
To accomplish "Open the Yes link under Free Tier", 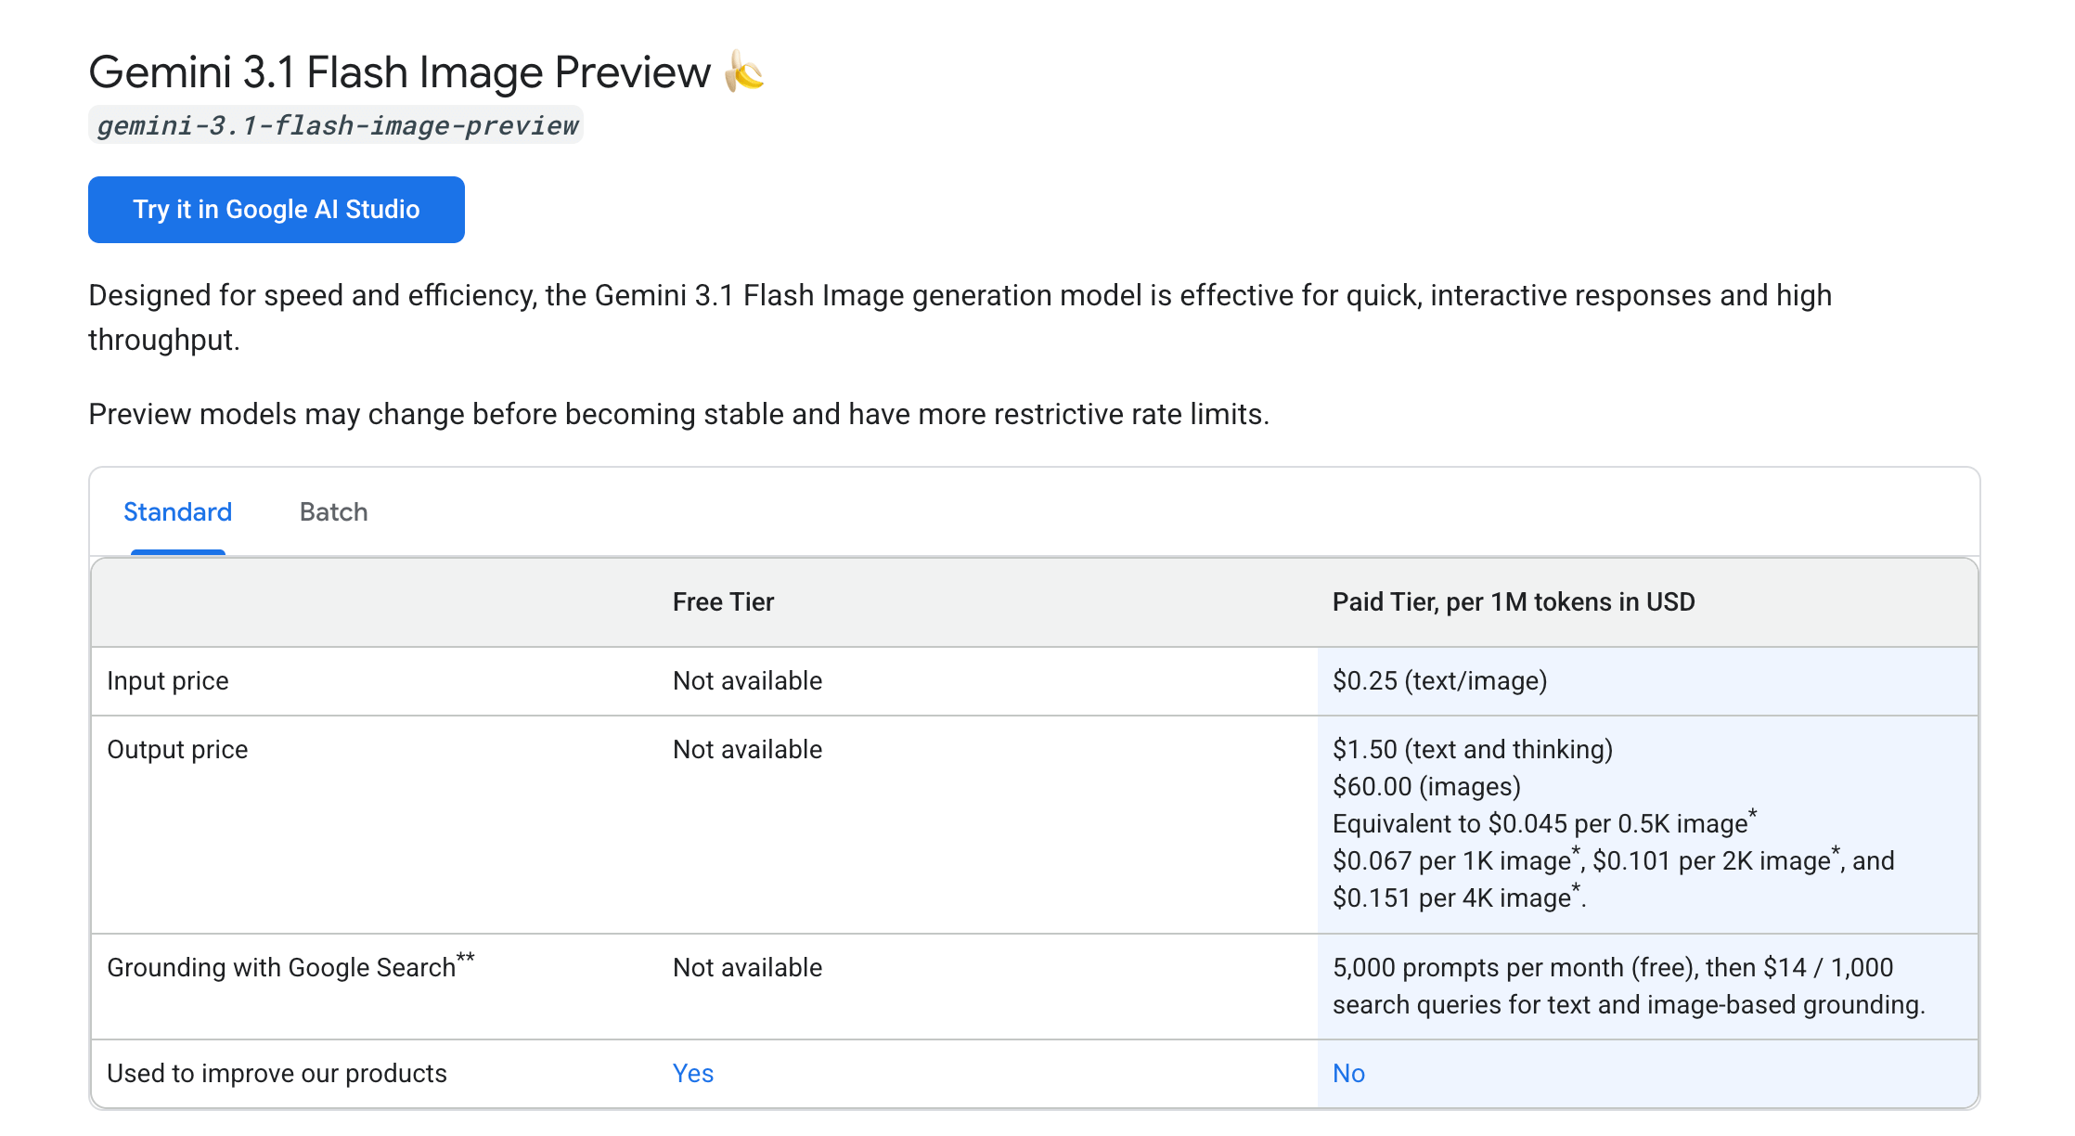I will click(x=692, y=1074).
